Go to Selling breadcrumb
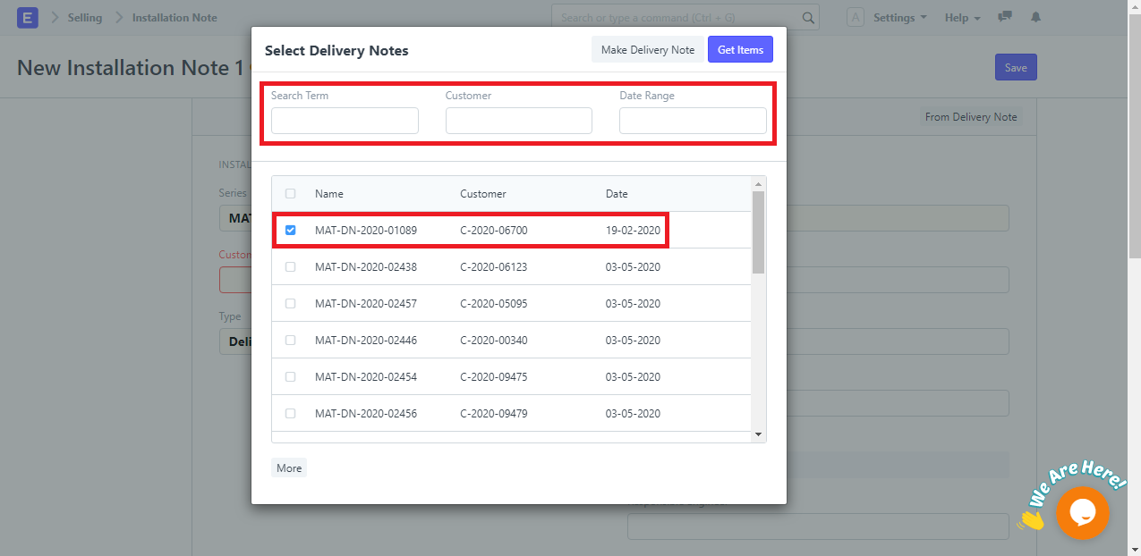 85,18
